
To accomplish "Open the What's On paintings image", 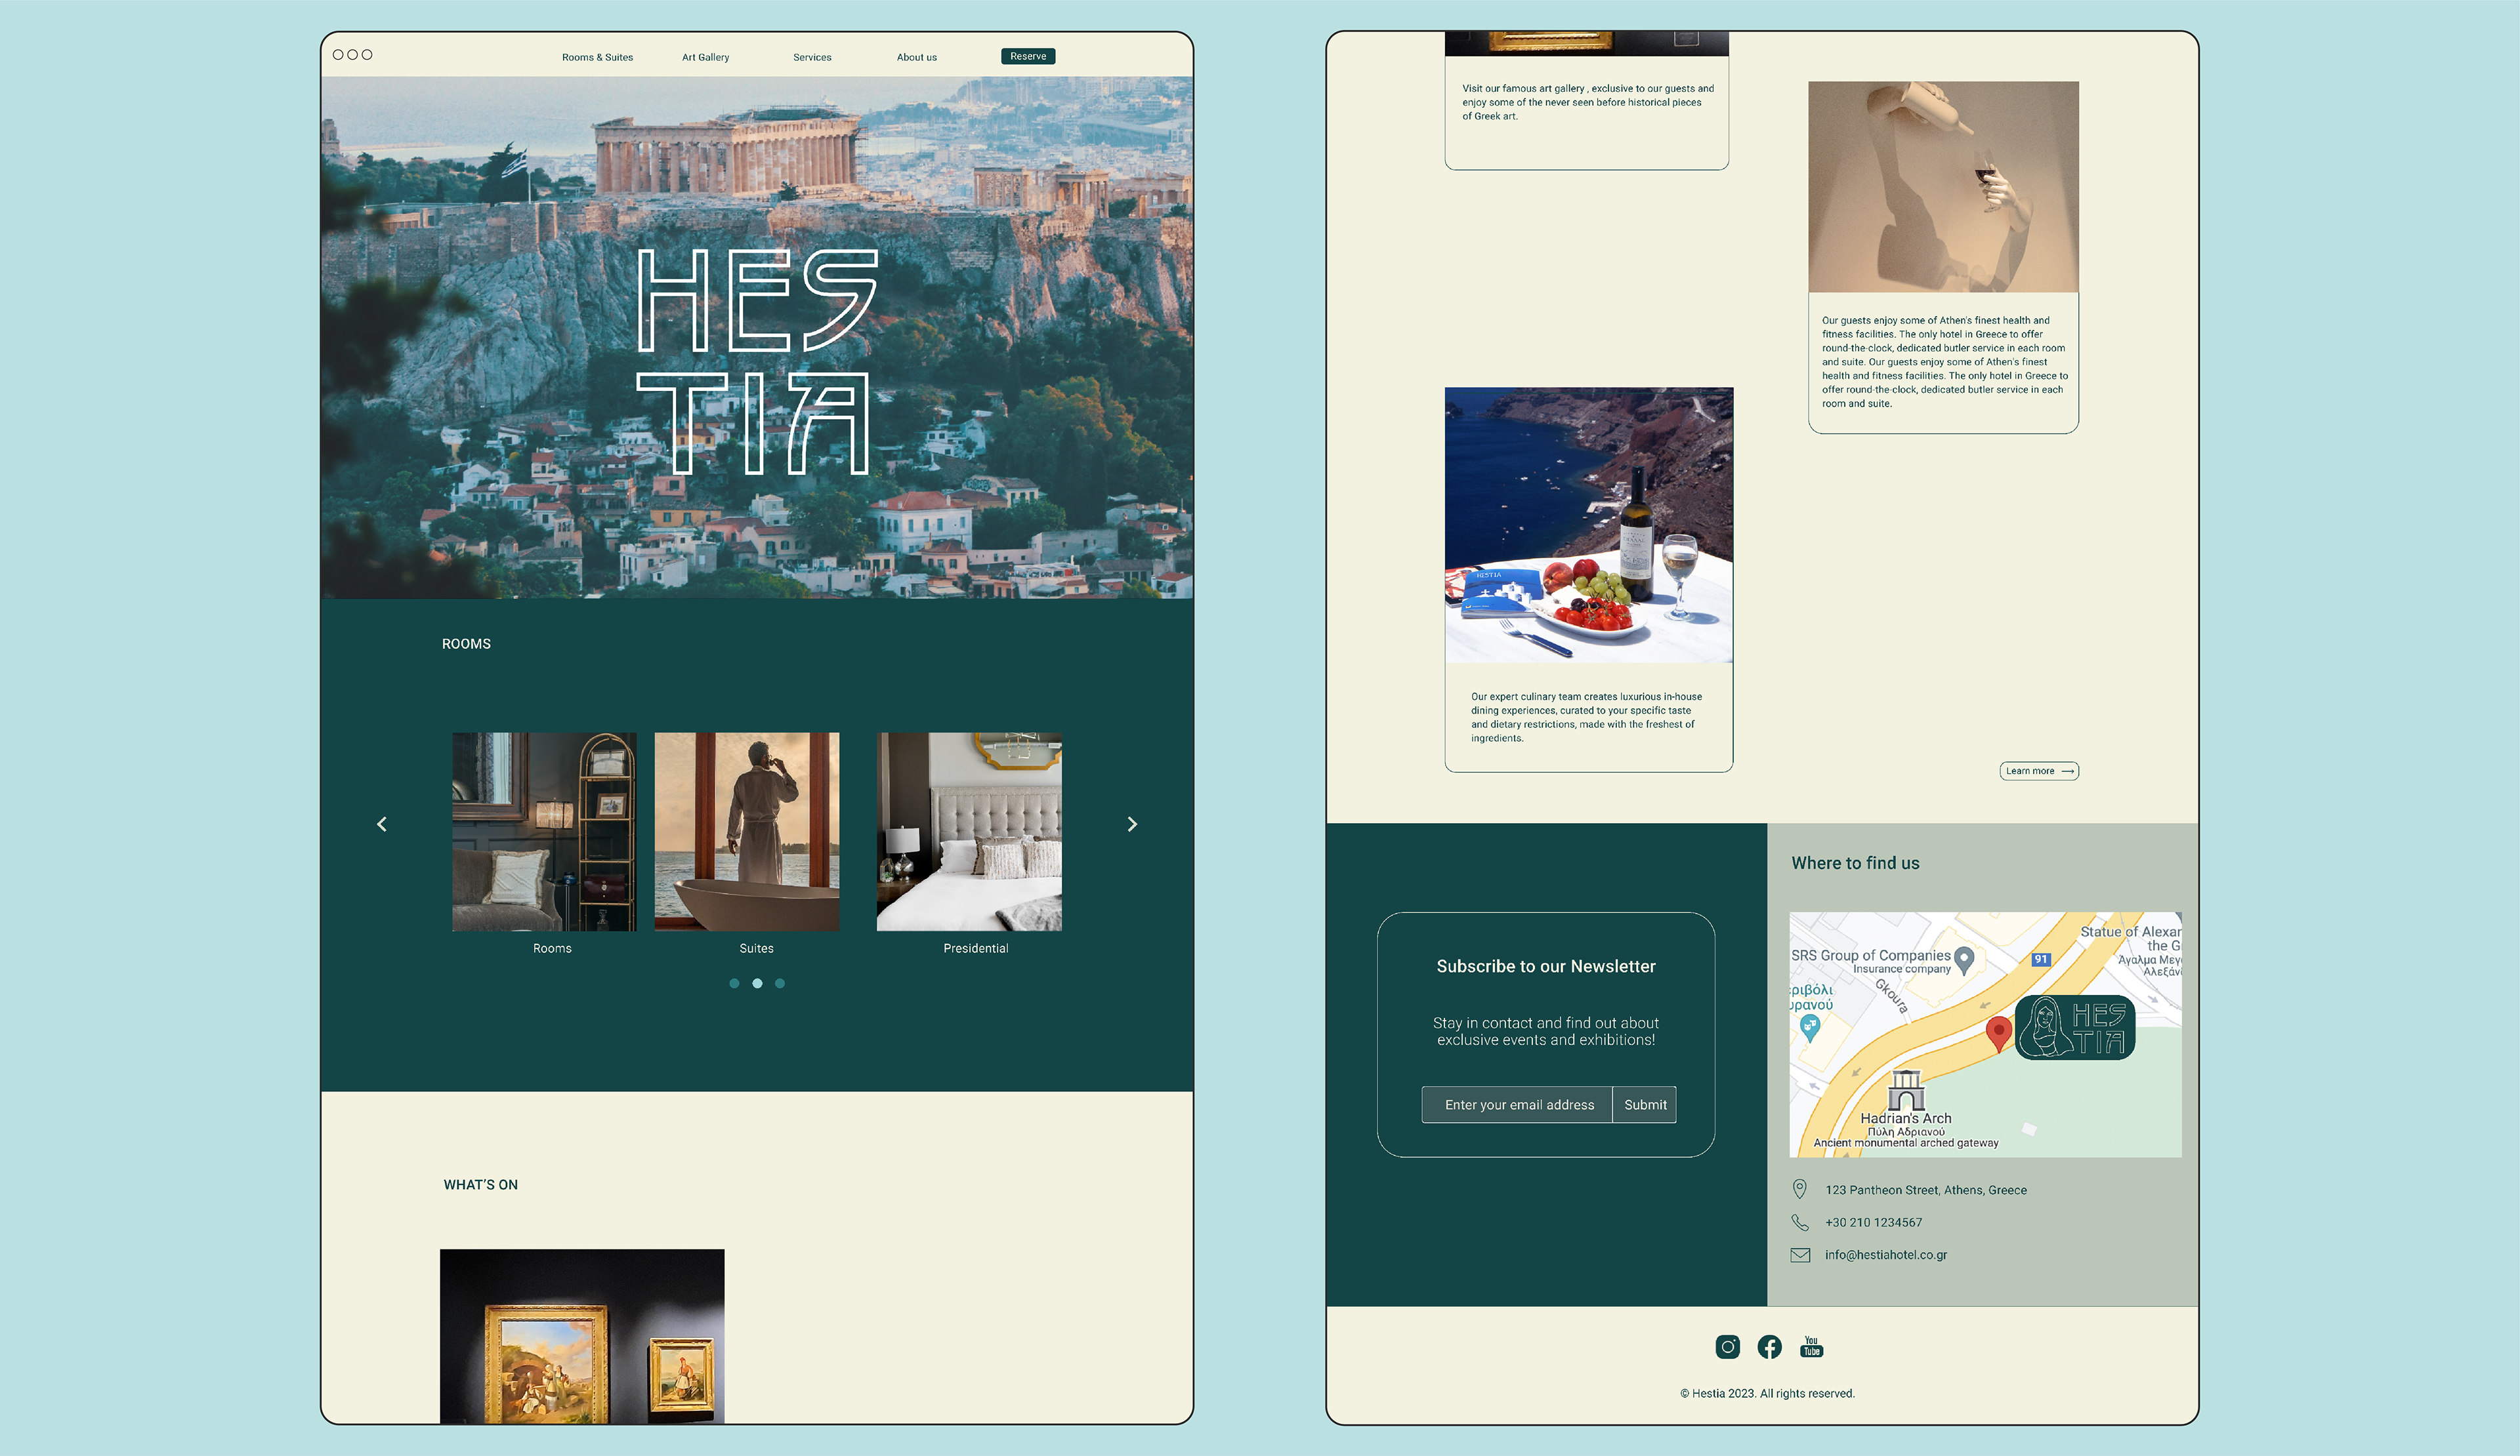I will click(x=582, y=1336).
